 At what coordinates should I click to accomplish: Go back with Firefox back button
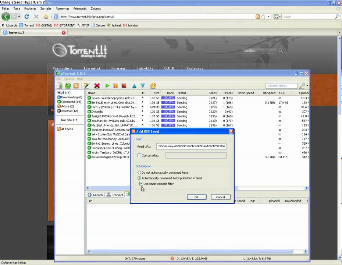click(6, 17)
